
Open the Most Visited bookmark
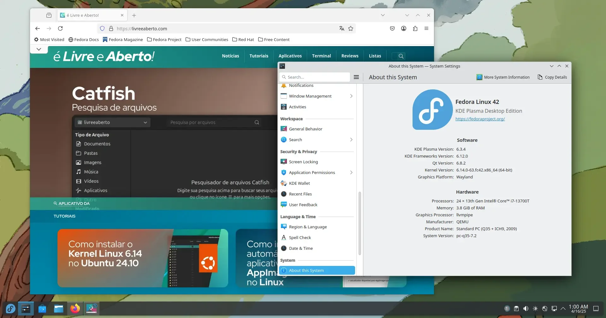pyautogui.click(x=49, y=39)
